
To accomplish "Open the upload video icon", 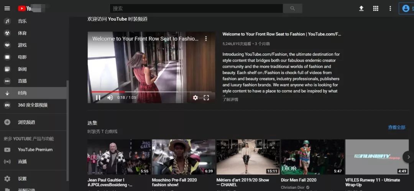I will click(361, 8).
